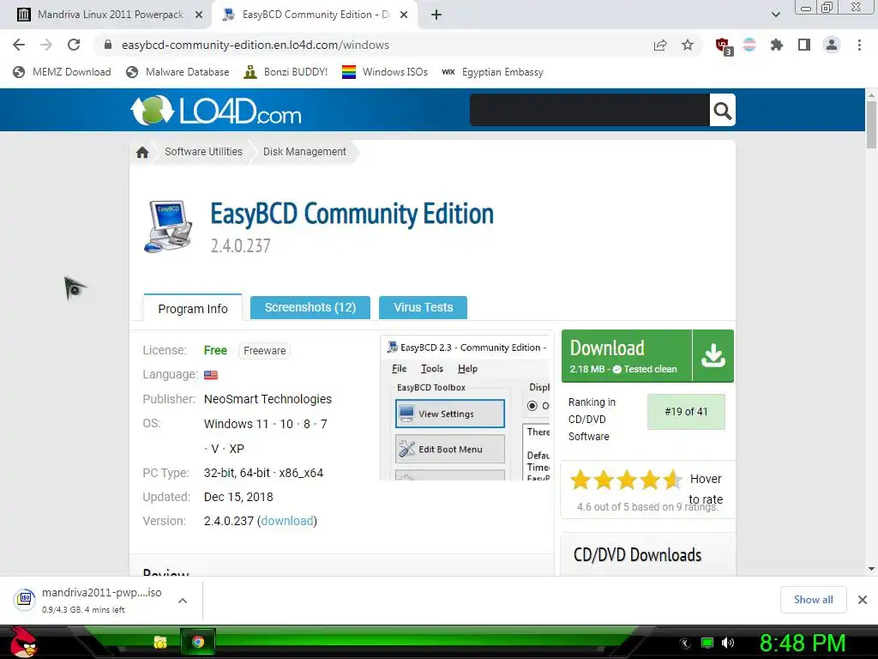Open the striped flag extension icon
The width and height of the screenshot is (878, 659).
coord(749,45)
